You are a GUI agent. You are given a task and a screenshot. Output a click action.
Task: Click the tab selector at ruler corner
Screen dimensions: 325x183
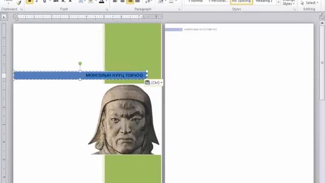pos(4,17)
